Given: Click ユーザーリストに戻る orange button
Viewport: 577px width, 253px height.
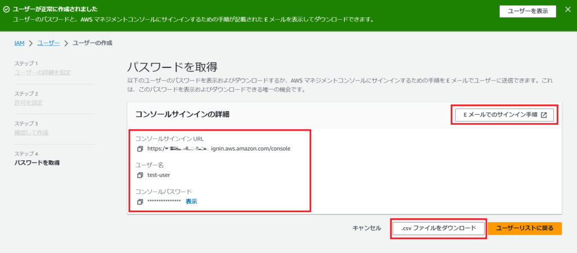Looking at the screenshot, I should [524, 228].
